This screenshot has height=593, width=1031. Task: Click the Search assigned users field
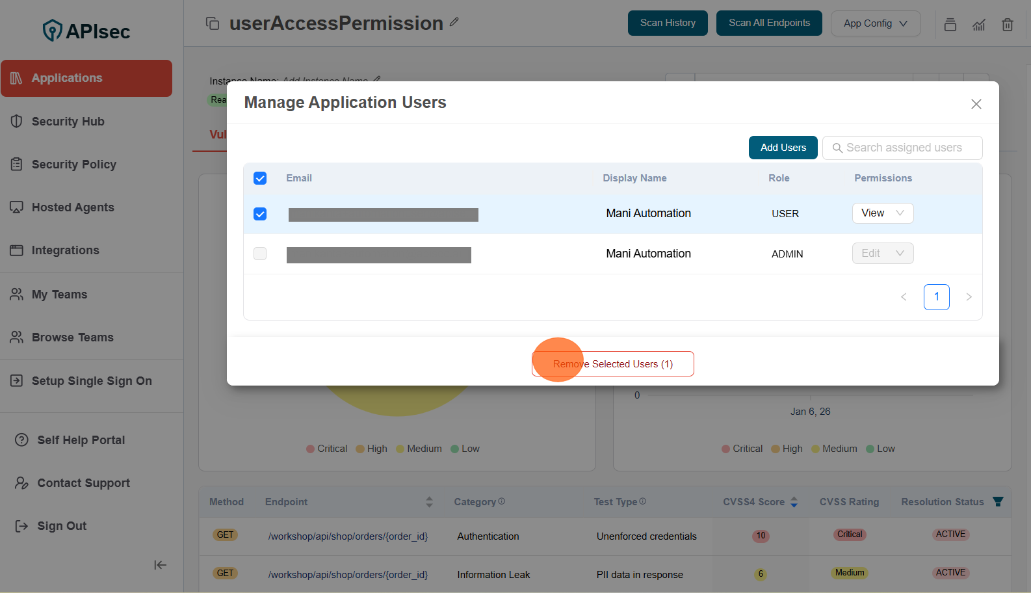904,148
